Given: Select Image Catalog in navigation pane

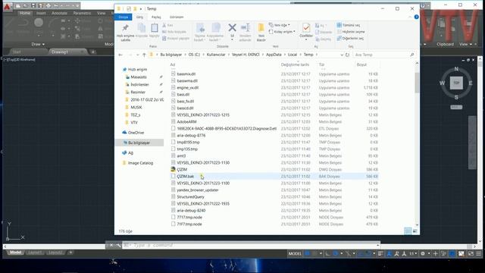Looking at the screenshot, I should point(140,163).
